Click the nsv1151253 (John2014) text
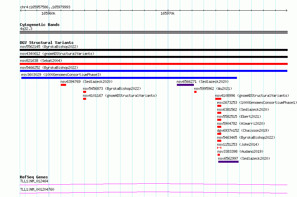Image resolution: width=297 pixels, height=197 pixels. tap(238, 144)
